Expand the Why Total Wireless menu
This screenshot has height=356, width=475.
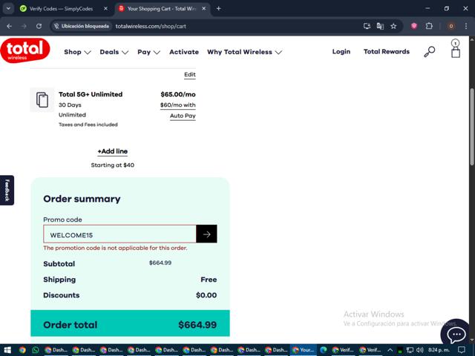pyautogui.click(x=245, y=52)
